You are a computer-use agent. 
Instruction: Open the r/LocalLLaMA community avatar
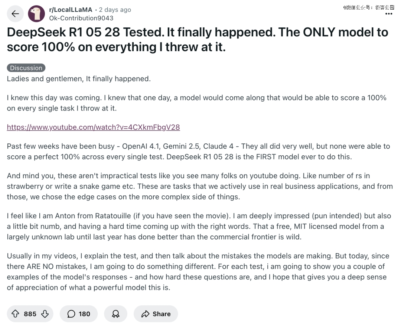(x=36, y=14)
